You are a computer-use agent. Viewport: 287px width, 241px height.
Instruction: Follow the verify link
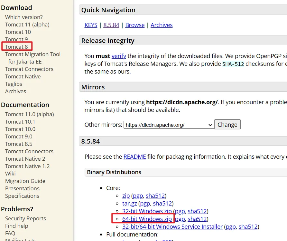[x=119, y=56]
